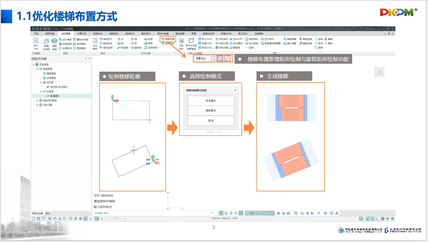
Task: Expand the 临时构件图纸 tree node
Action: (37, 100)
